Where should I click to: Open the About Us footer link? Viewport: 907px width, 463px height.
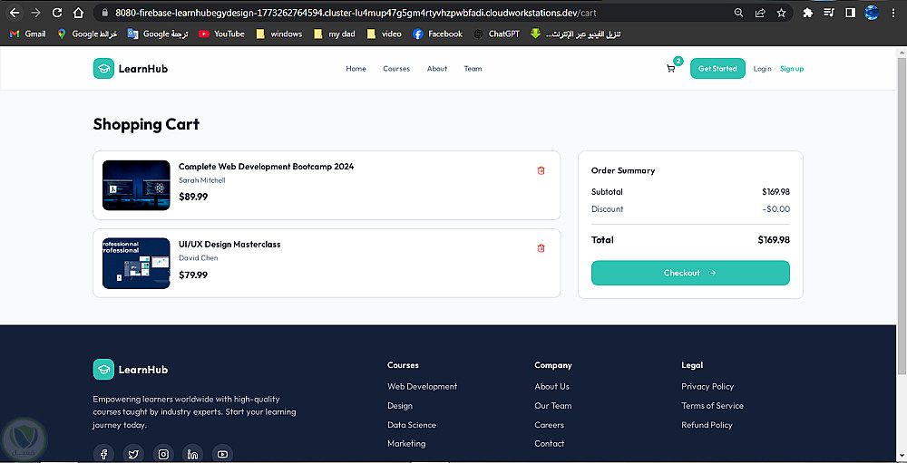551,386
